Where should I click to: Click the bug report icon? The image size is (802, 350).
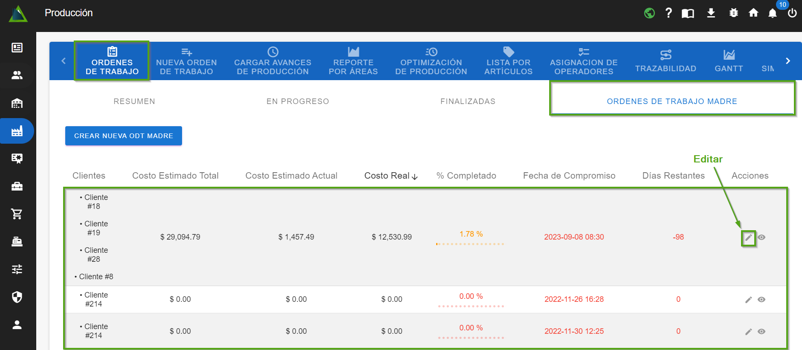coord(733,13)
